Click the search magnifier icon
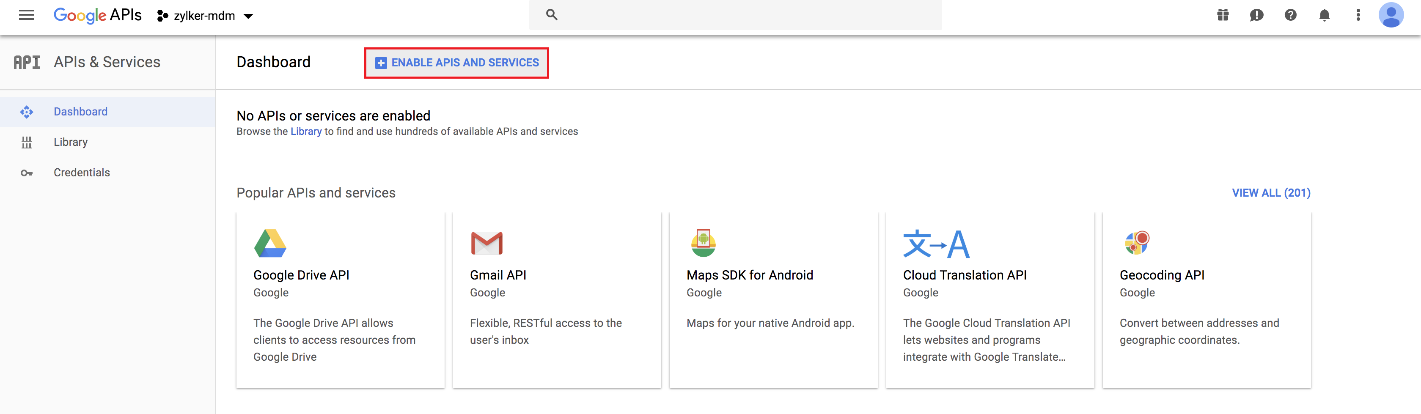The width and height of the screenshot is (1421, 414). pos(552,15)
